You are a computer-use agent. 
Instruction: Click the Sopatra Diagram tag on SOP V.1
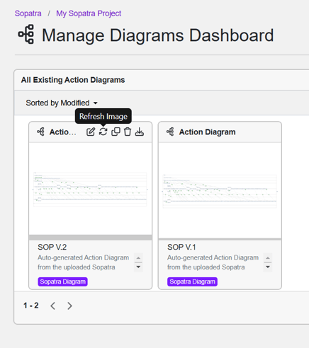pos(192,282)
